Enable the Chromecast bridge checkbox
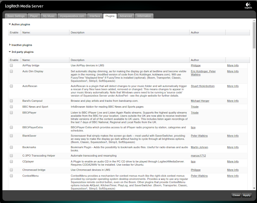The width and height of the screenshot is (257, 203). tap(11, 170)
